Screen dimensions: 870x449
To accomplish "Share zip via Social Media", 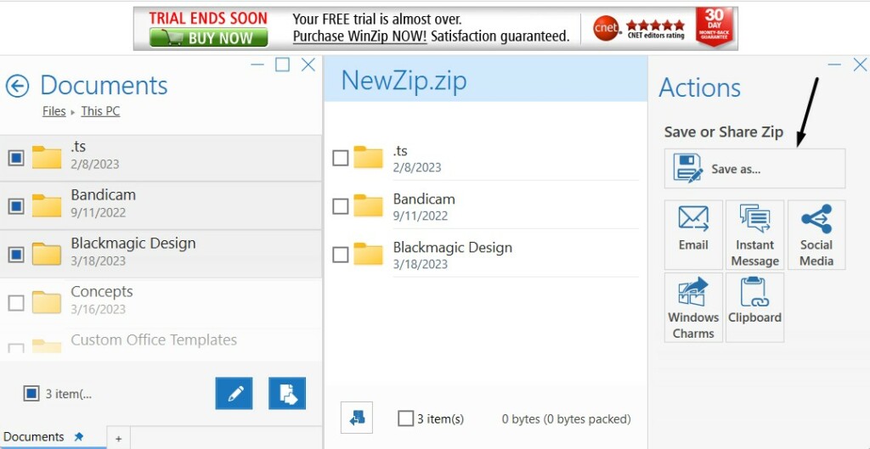I will point(816,234).
